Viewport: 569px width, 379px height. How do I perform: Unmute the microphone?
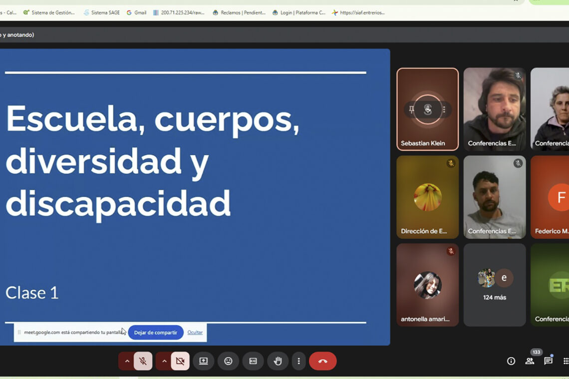point(142,361)
